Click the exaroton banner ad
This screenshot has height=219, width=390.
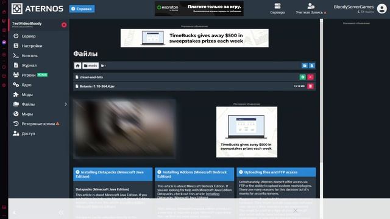click(x=199, y=9)
